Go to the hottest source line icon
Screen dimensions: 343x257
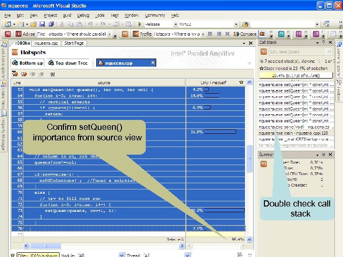[x=15, y=74]
